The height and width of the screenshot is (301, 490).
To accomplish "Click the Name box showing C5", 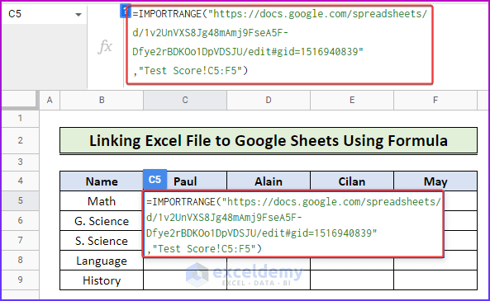I will click(x=44, y=14).
